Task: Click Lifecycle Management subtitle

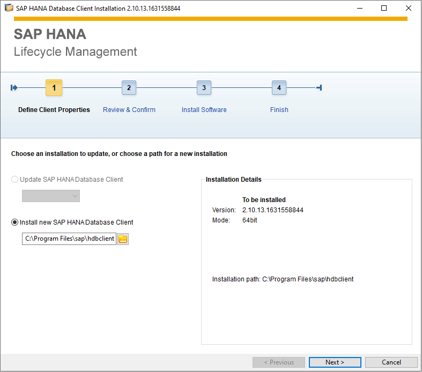Action: tap(76, 51)
